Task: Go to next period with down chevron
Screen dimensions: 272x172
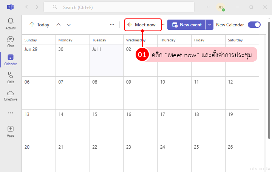Action: click(x=69, y=25)
